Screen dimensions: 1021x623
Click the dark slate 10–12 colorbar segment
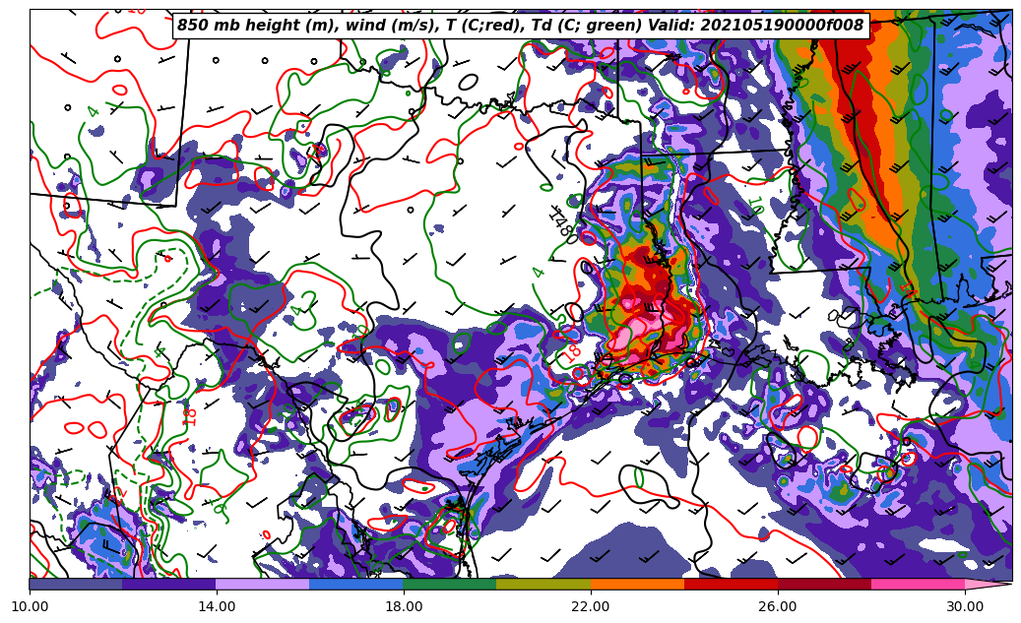(76, 584)
